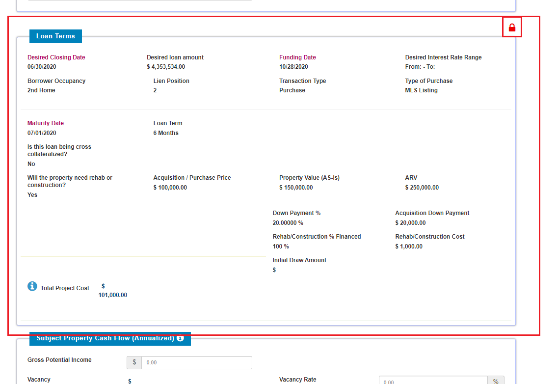Click the Borrower Occupancy value 2nd Home
This screenshot has width=558, height=384.
pos(41,90)
